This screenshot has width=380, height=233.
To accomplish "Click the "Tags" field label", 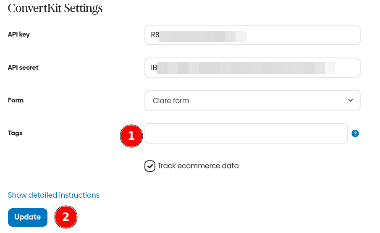I will coord(15,133).
